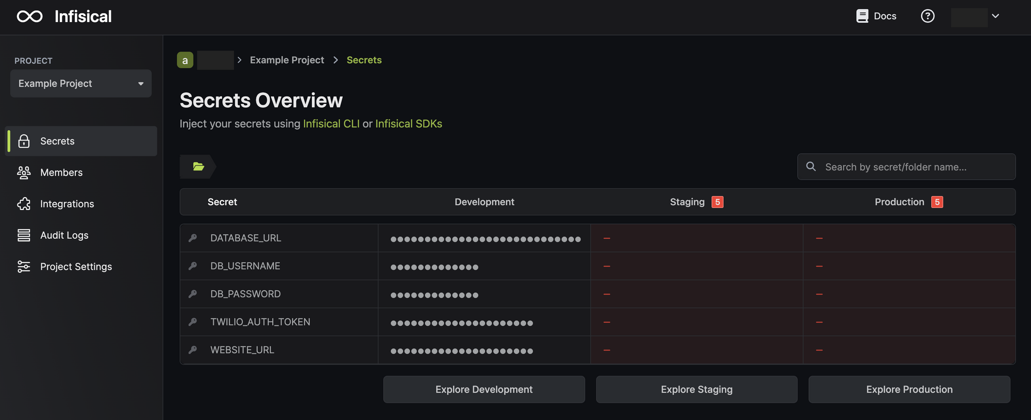The width and height of the screenshot is (1031, 420).
Task: Open the Docs book icon
Action: click(862, 16)
